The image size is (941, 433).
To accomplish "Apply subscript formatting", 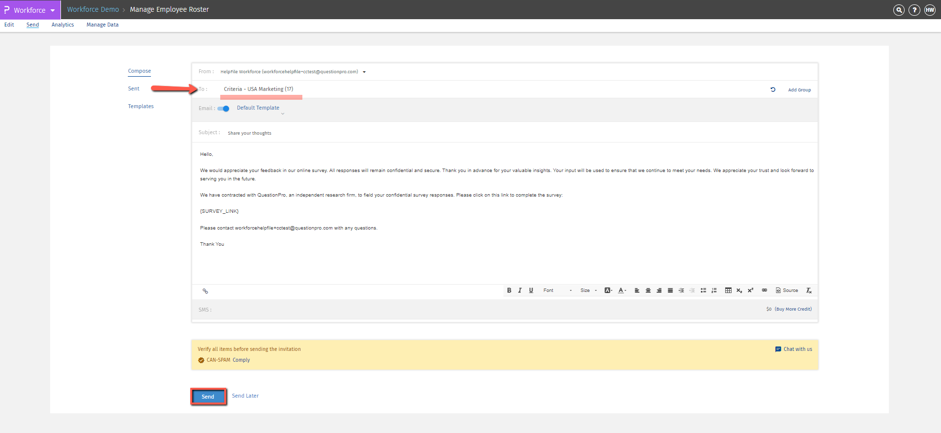I will point(739,290).
